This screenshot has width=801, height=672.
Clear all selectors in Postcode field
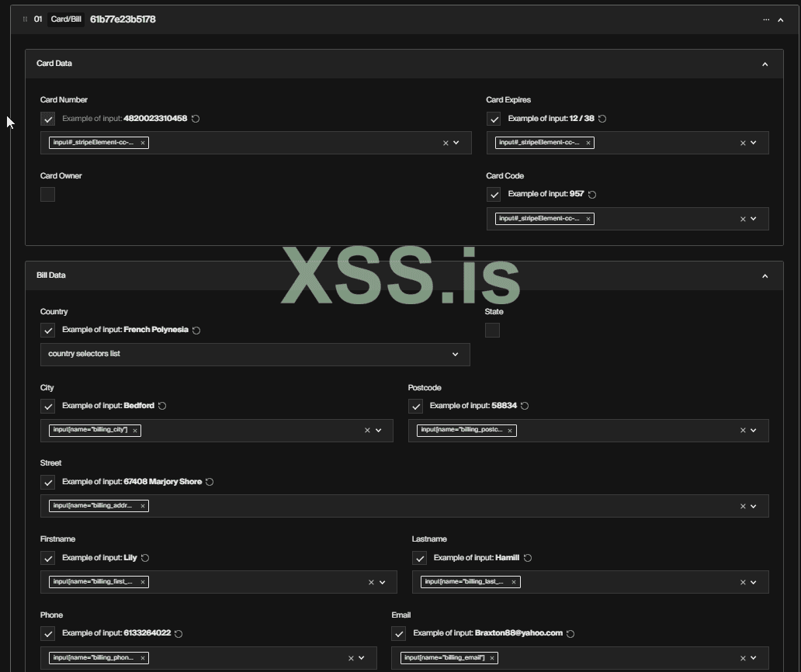tap(743, 431)
